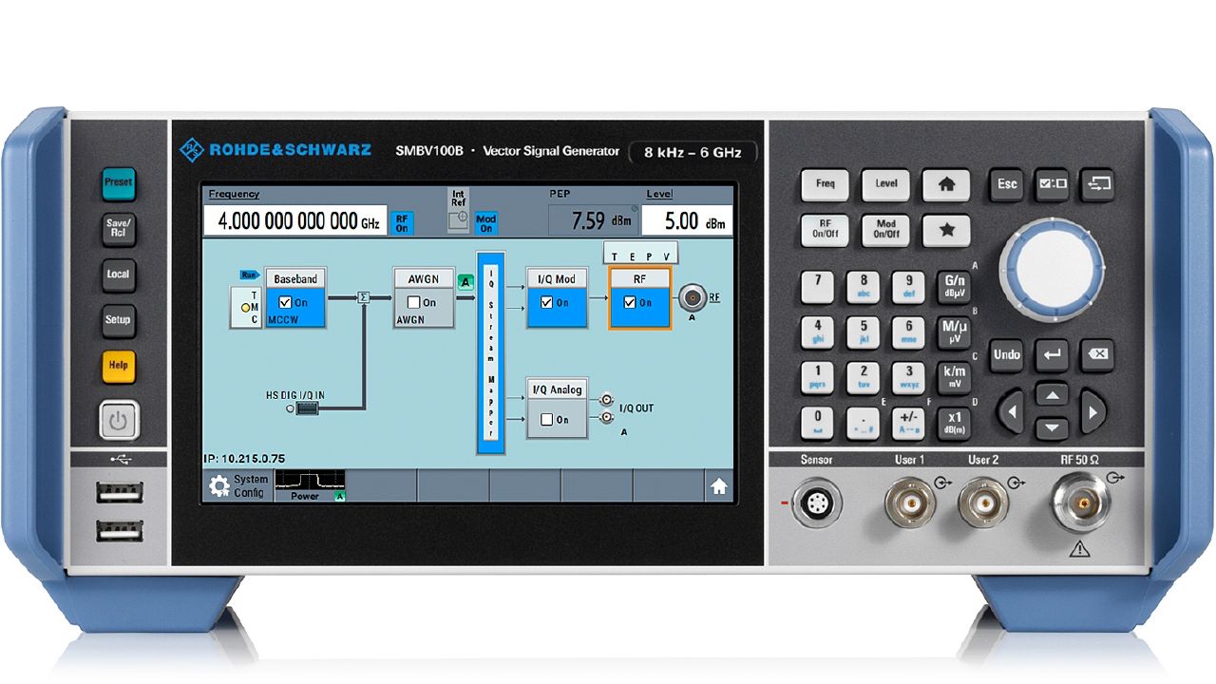1216x684 pixels.
Task: Expand the AWGN block header menu
Action: 424,278
